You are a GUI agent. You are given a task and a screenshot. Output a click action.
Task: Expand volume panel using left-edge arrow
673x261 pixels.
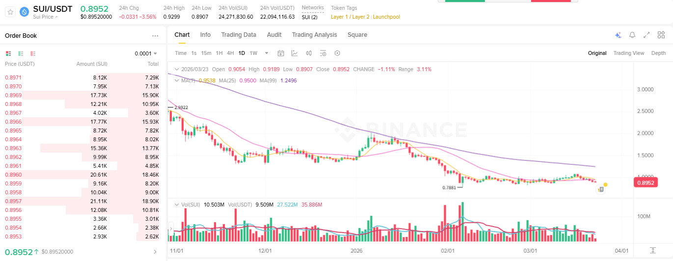[x=170, y=228]
